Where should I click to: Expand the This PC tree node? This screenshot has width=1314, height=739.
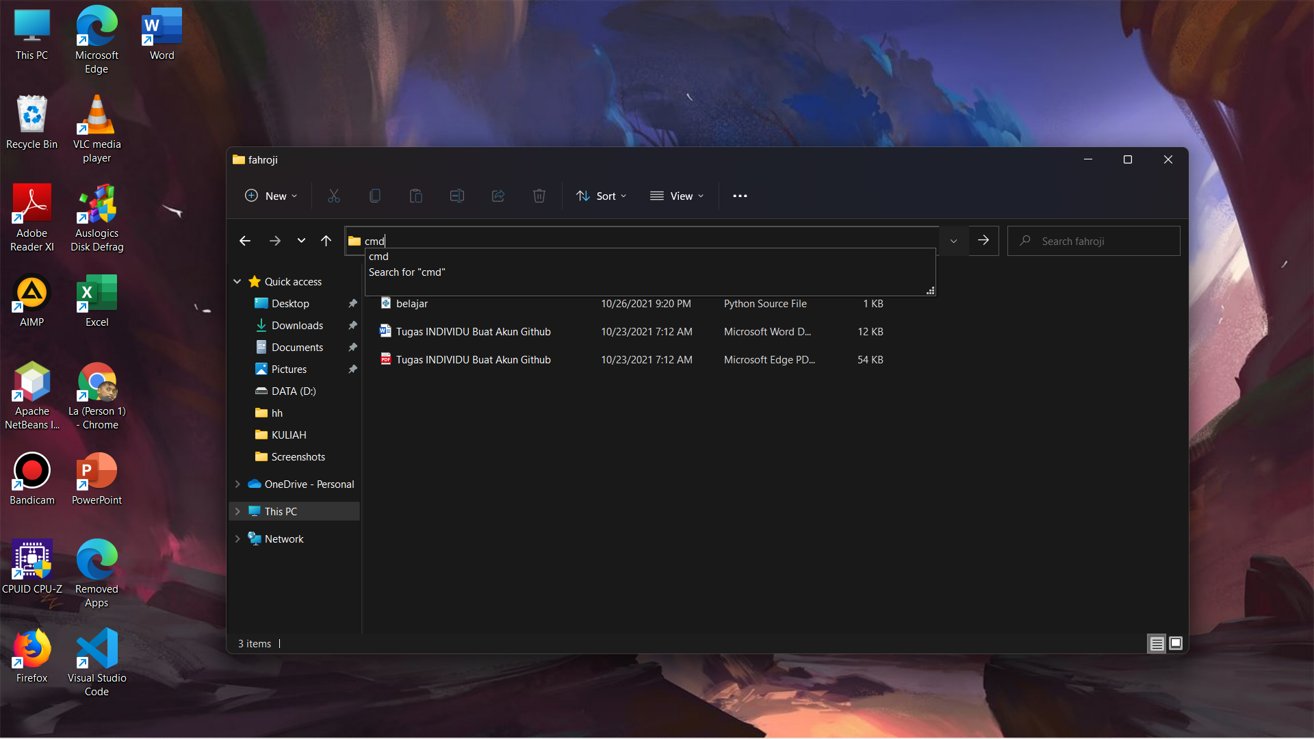tap(237, 511)
